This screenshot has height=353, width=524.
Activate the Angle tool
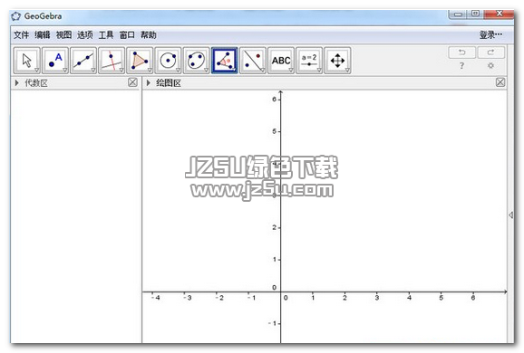tap(225, 61)
